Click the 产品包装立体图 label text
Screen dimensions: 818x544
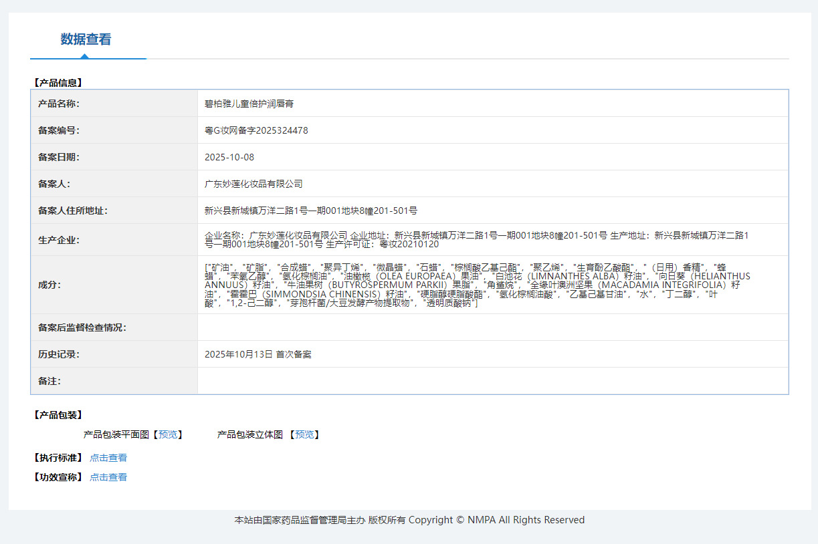coord(250,434)
